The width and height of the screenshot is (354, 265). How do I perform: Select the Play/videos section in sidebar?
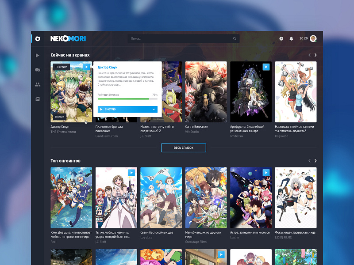(x=38, y=55)
